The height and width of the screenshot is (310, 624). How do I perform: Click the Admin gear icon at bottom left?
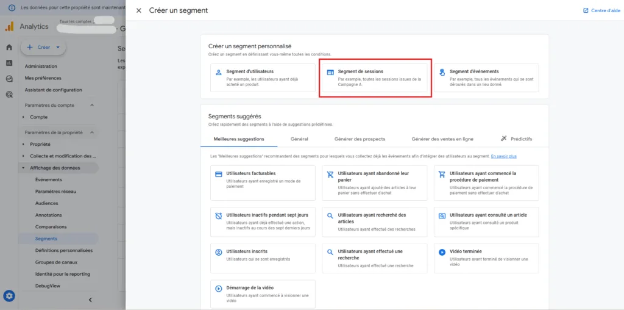[x=9, y=296]
